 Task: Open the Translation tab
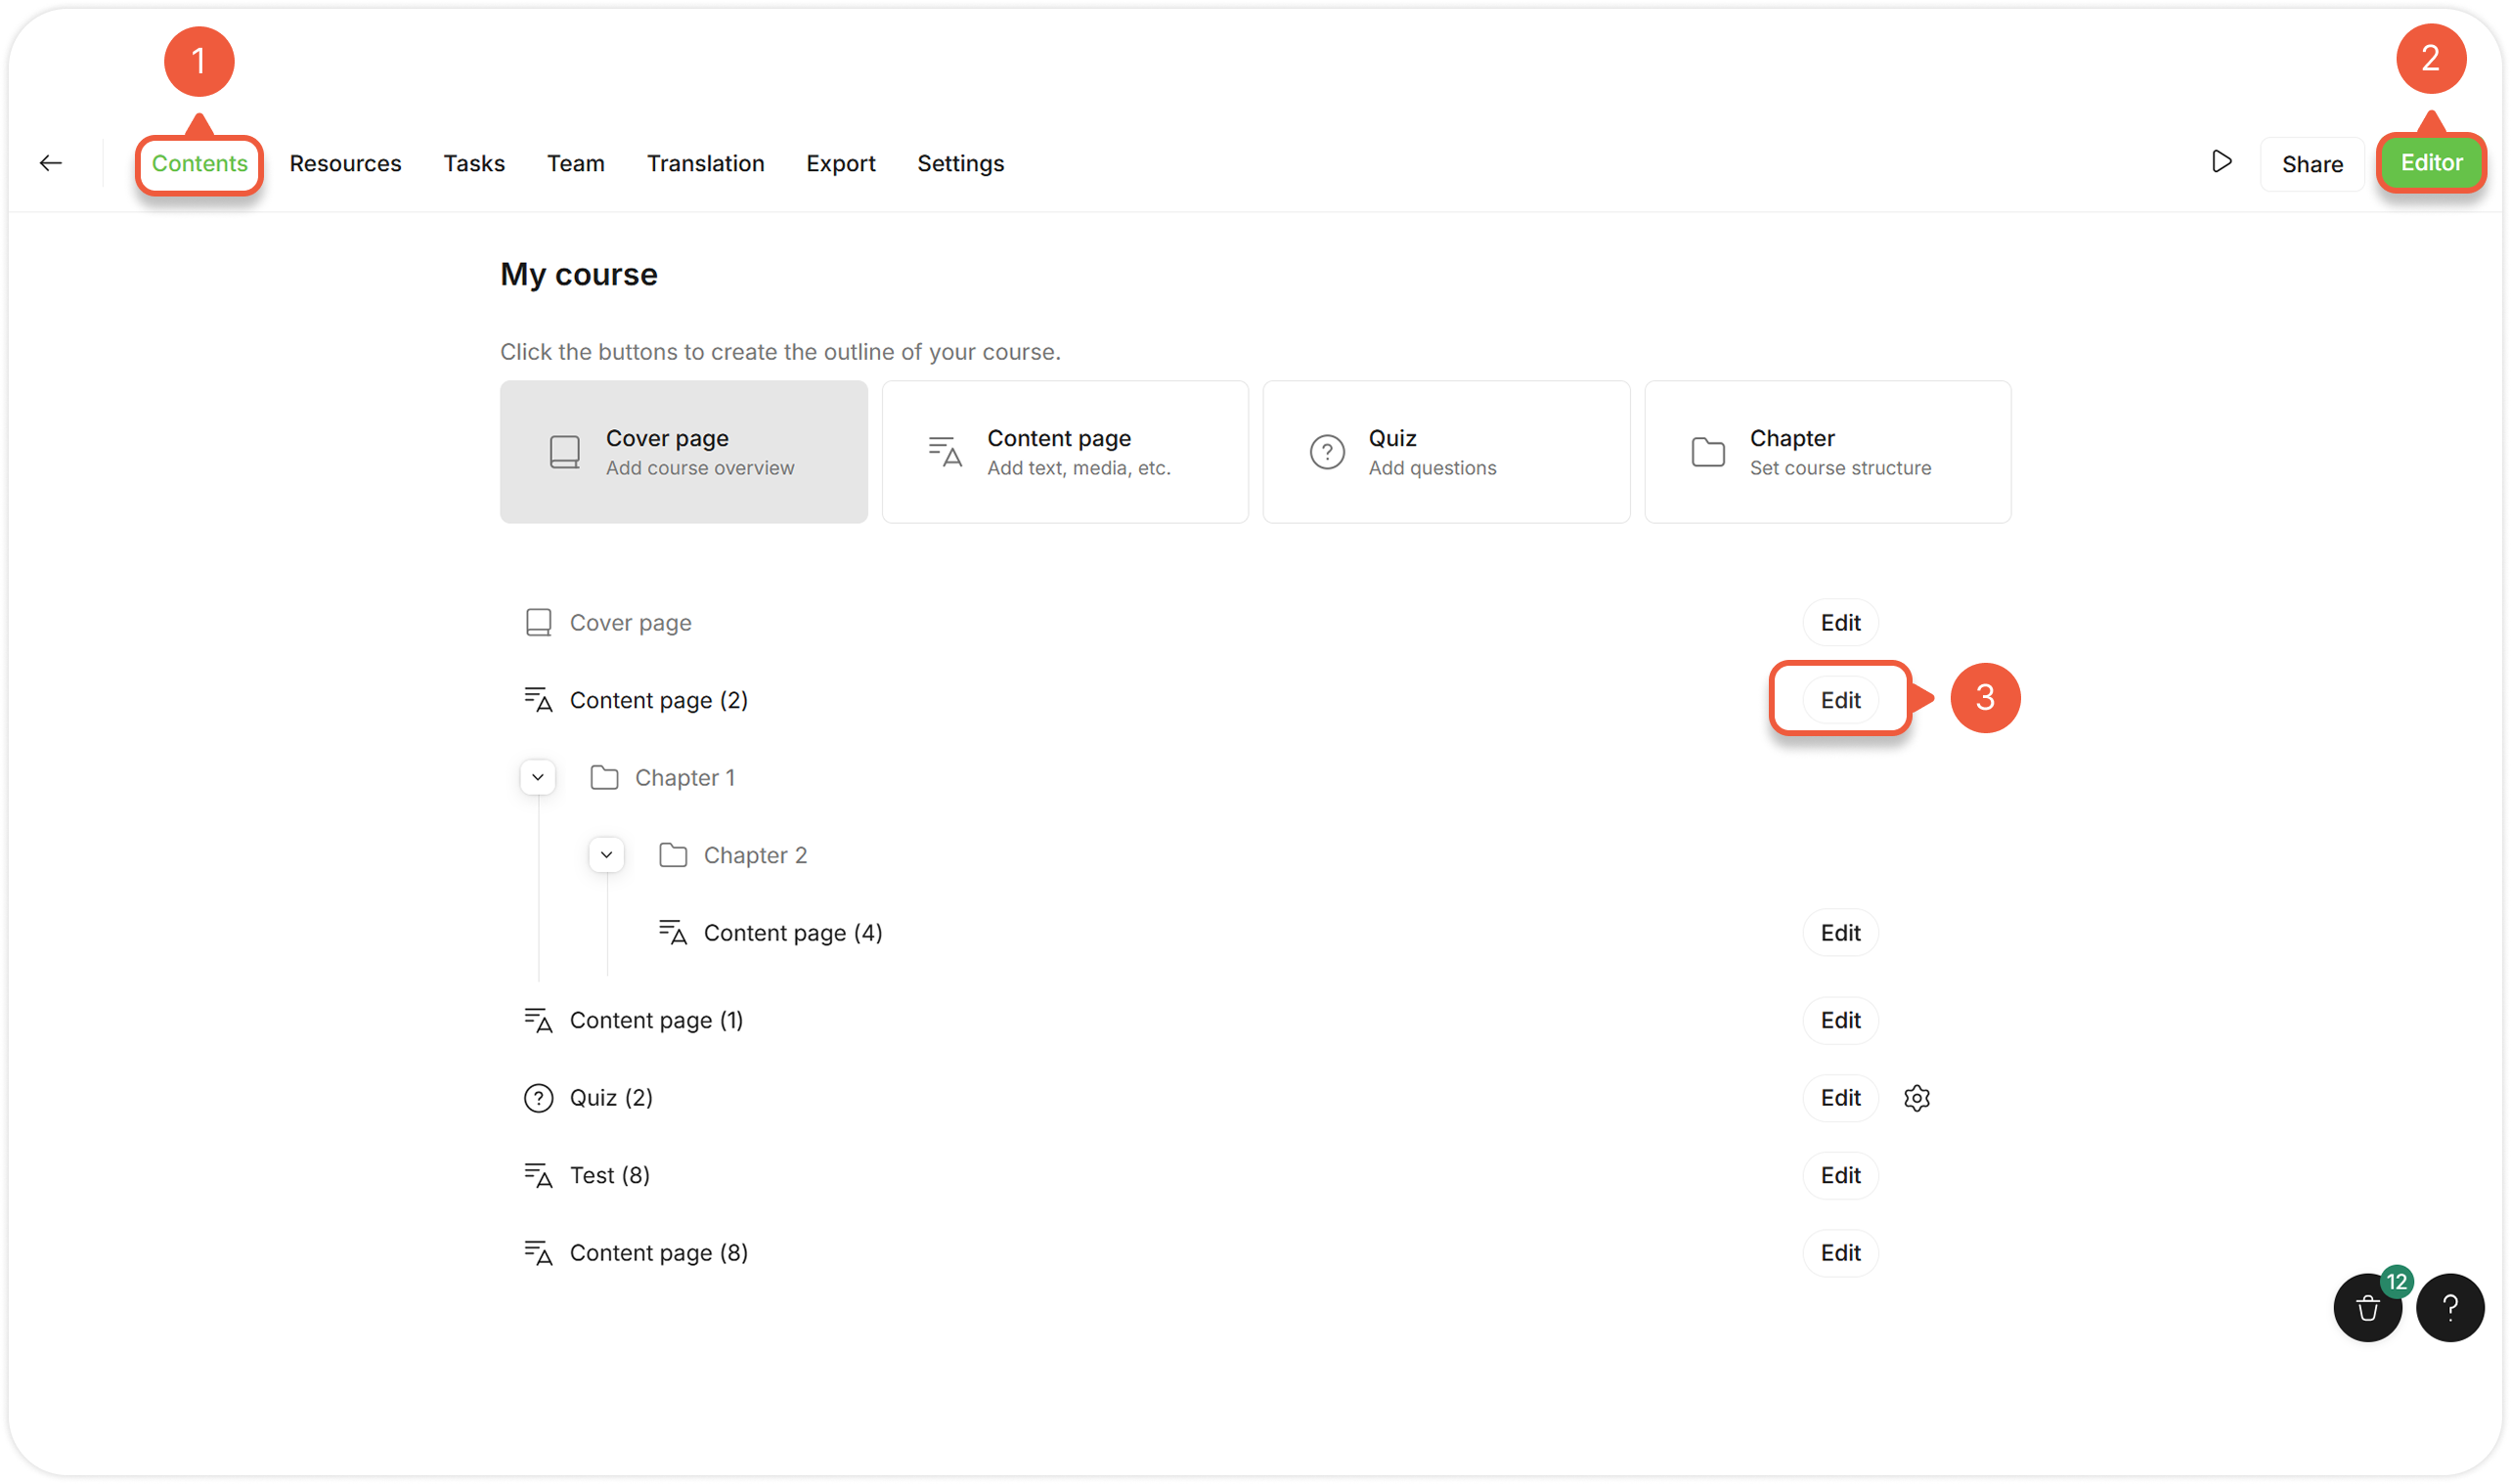pyautogui.click(x=705, y=163)
